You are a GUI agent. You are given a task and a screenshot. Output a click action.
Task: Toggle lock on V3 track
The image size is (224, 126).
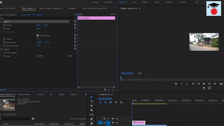pyautogui.click(x=104, y=119)
